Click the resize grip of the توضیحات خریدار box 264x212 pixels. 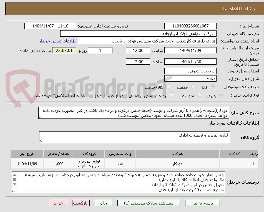[13, 191]
